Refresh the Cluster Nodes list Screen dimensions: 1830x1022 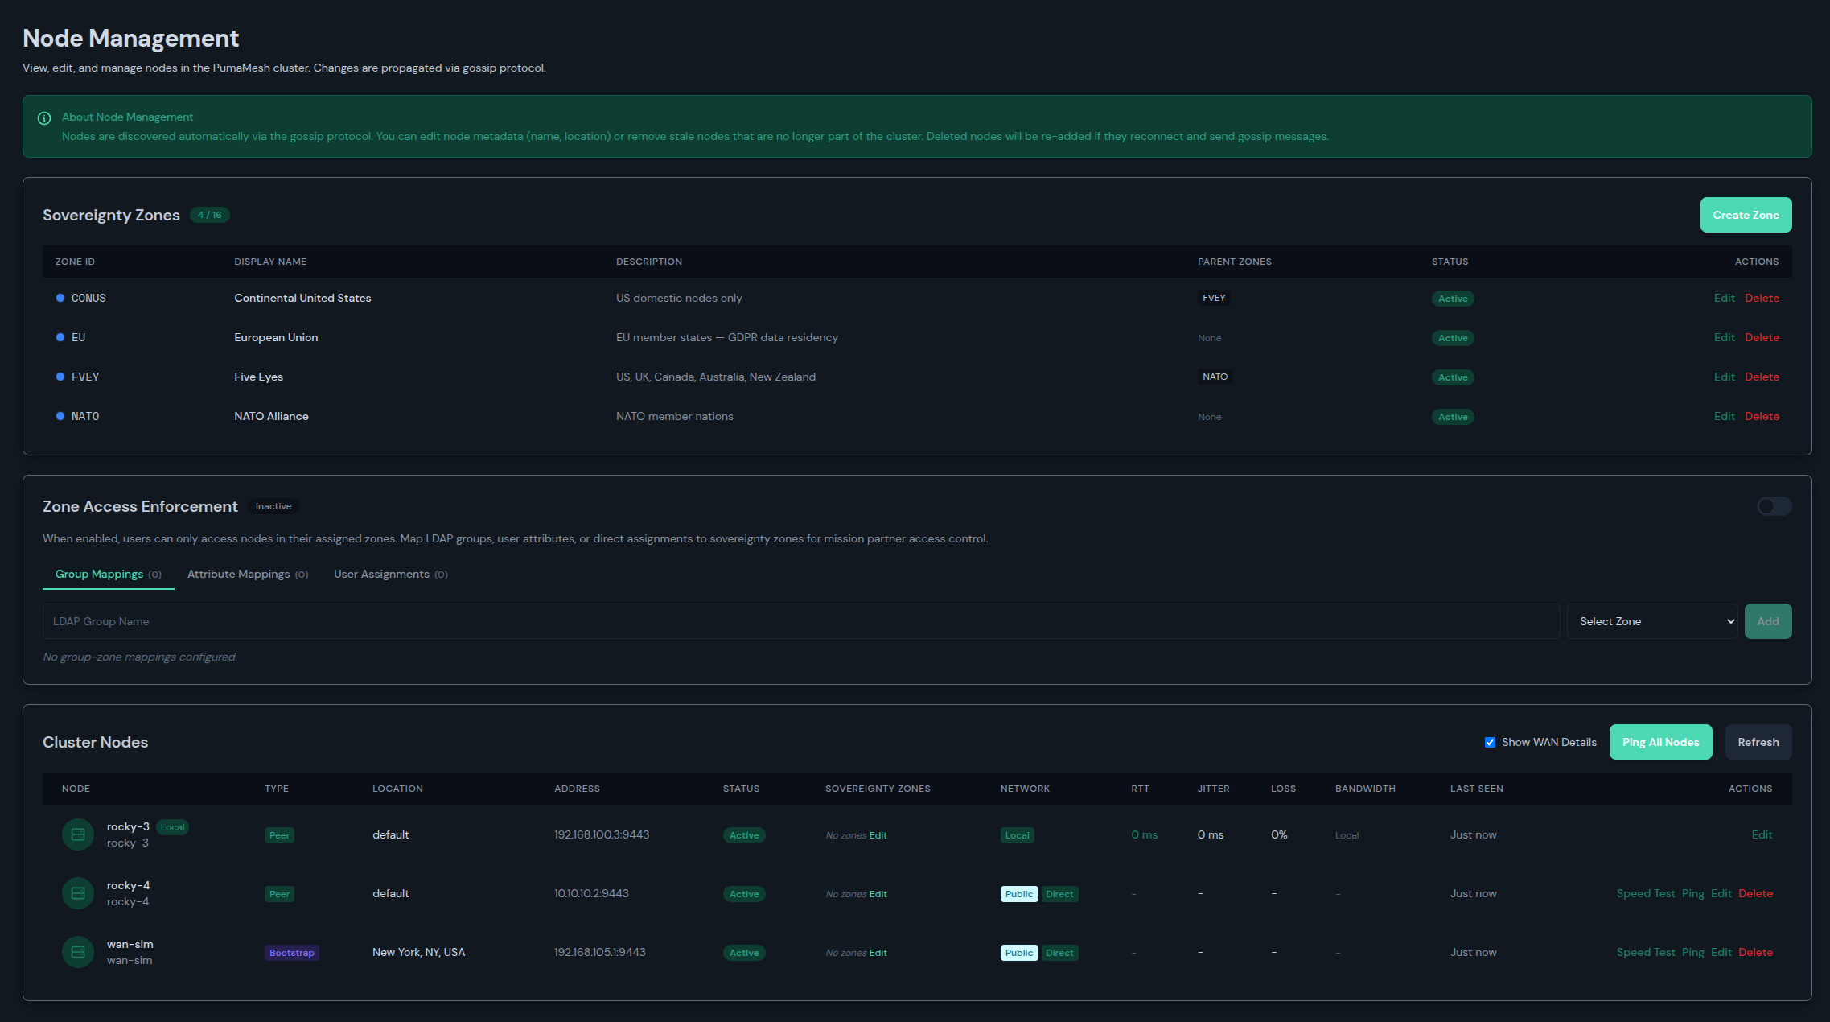tap(1758, 741)
